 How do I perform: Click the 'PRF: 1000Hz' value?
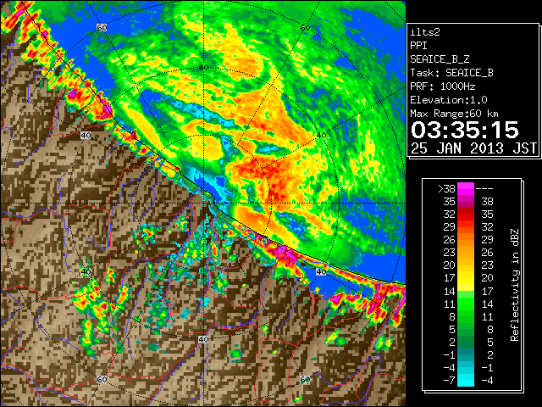[x=443, y=86]
